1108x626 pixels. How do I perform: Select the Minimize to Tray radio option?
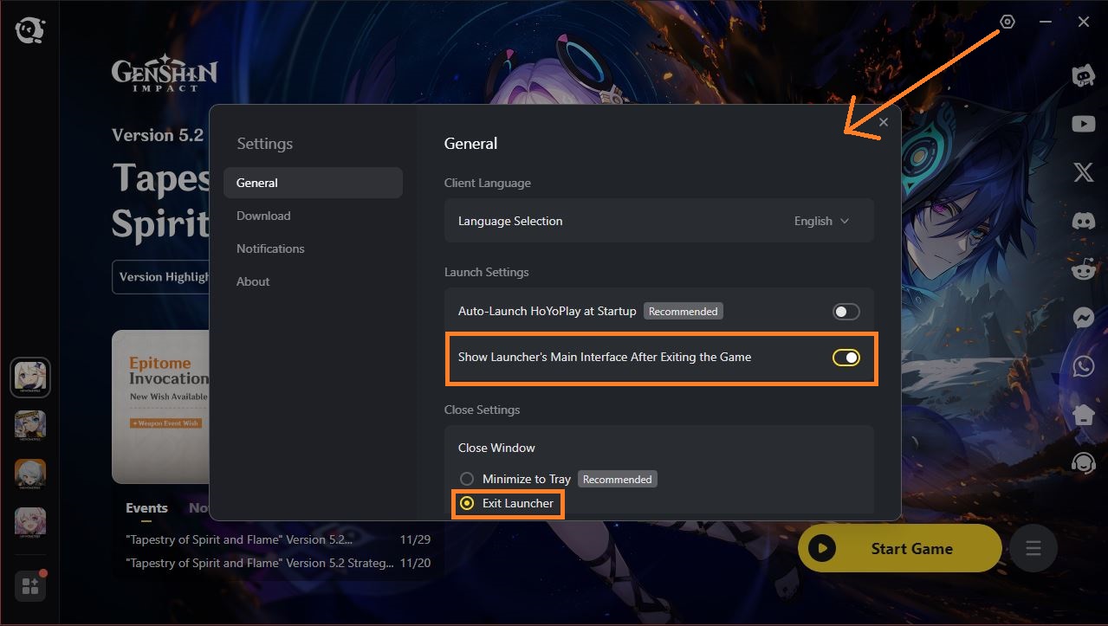(467, 479)
